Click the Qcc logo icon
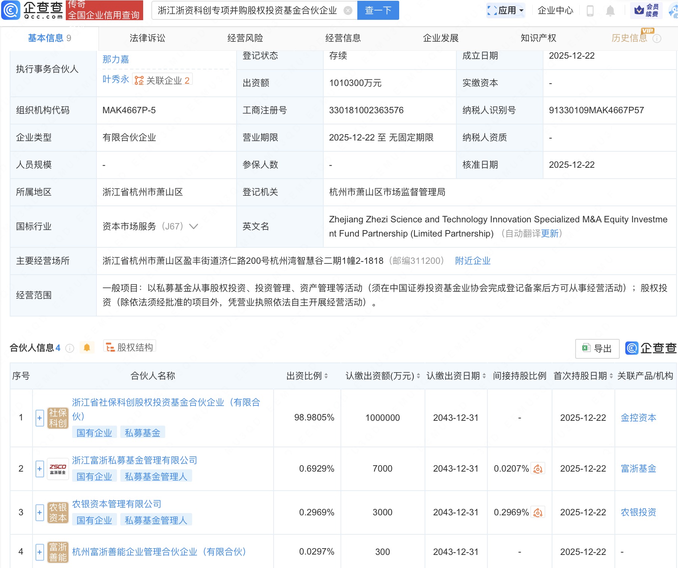Screen dimensions: 678x568 10,10
